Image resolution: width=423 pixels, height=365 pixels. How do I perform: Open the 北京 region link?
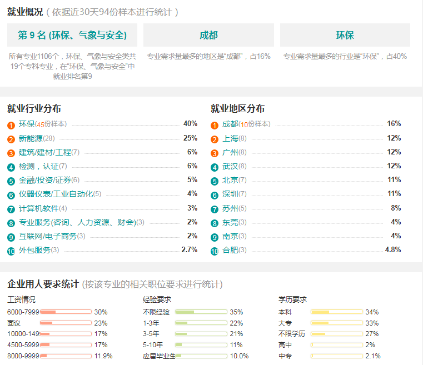(230, 180)
